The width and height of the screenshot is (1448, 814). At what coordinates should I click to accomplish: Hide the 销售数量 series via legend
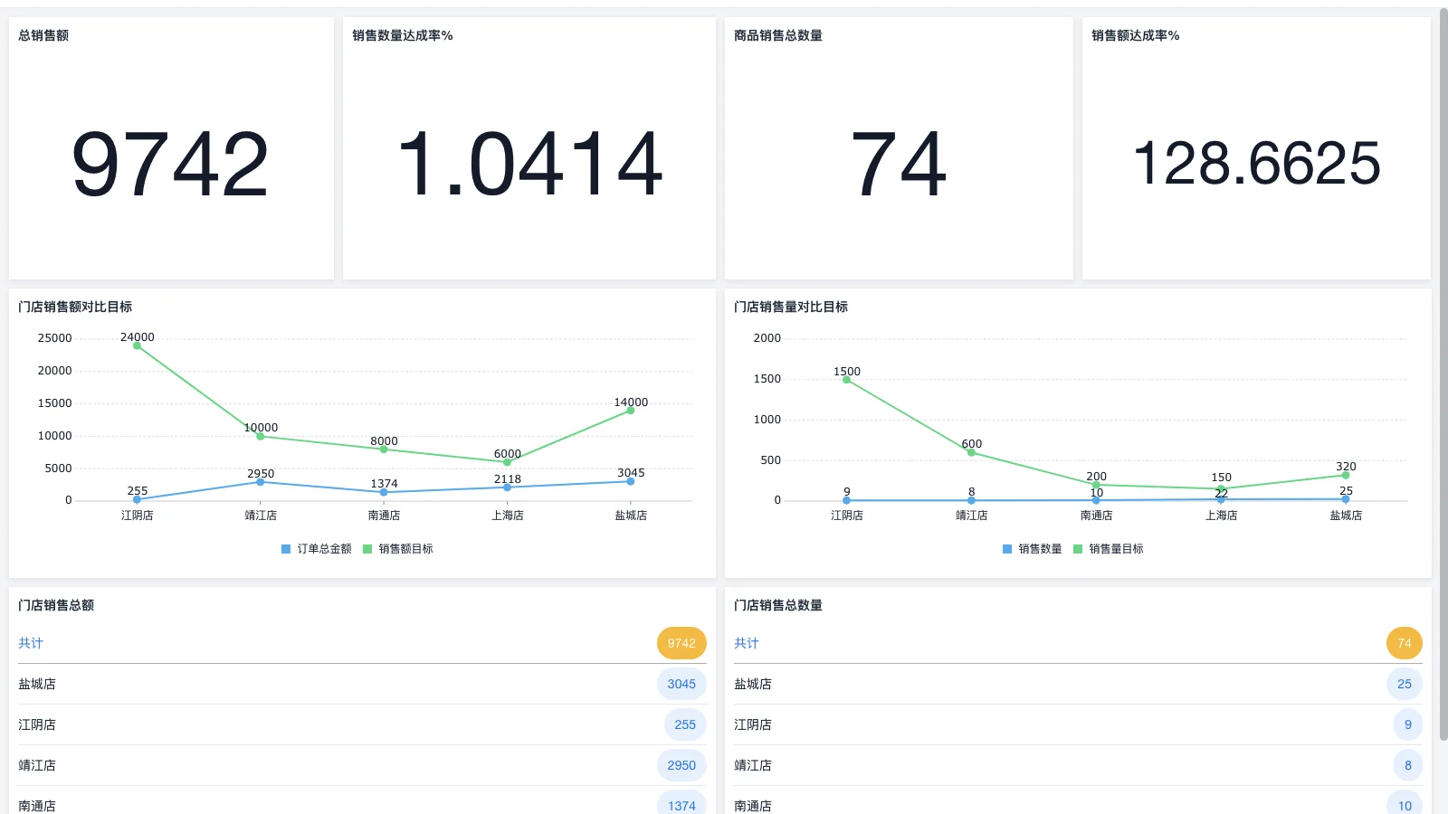click(x=1033, y=549)
